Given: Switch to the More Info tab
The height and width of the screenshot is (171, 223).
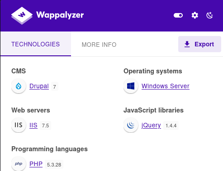Looking at the screenshot, I should click(x=99, y=45).
